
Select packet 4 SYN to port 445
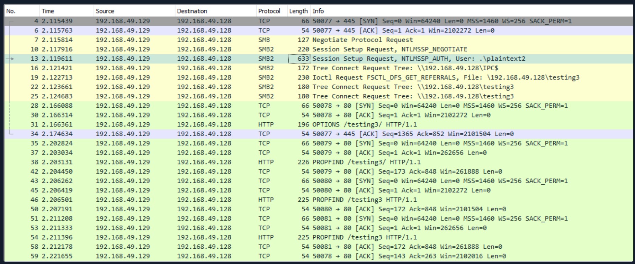(x=319, y=21)
